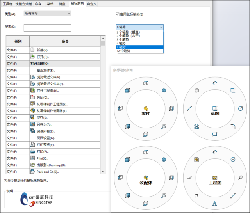Click the left view cube icon in 零件 wheel
The image size is (250, 213).
pos(120,108)
